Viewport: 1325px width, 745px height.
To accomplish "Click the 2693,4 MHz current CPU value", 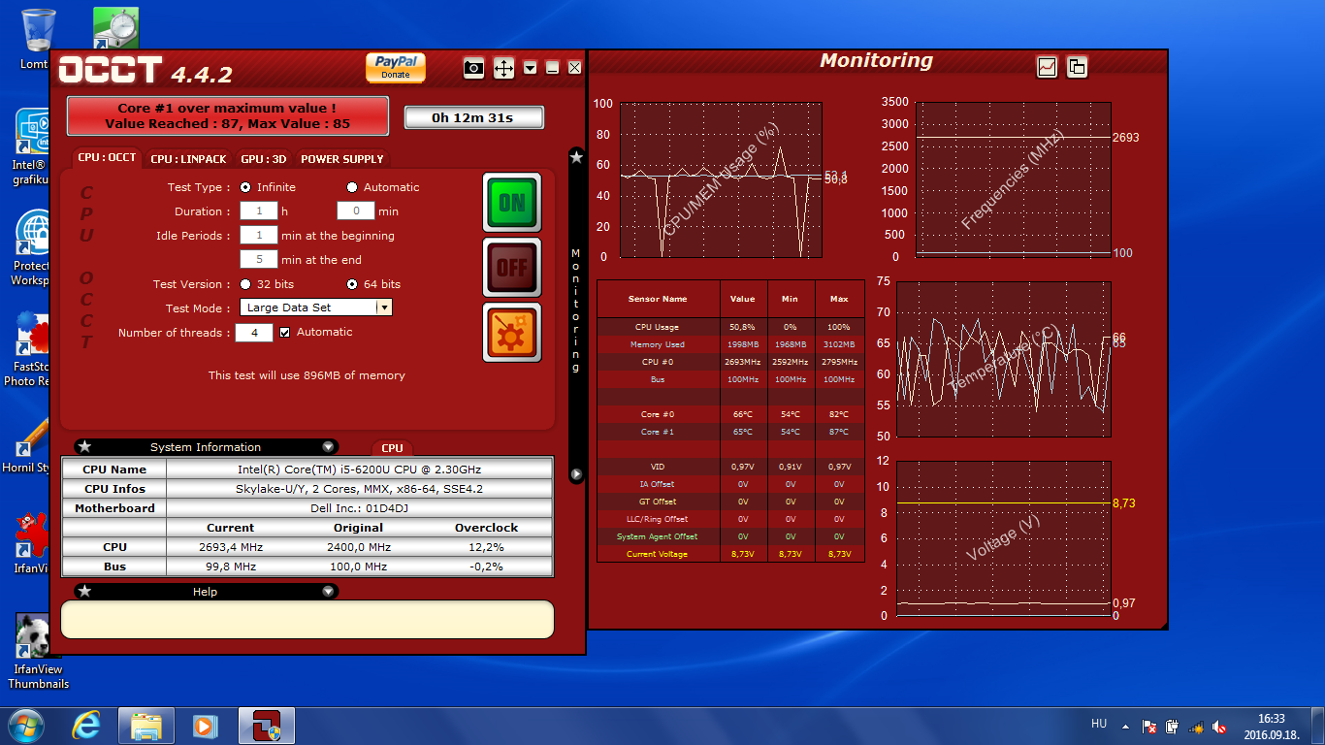I will (x=231, y=547).
